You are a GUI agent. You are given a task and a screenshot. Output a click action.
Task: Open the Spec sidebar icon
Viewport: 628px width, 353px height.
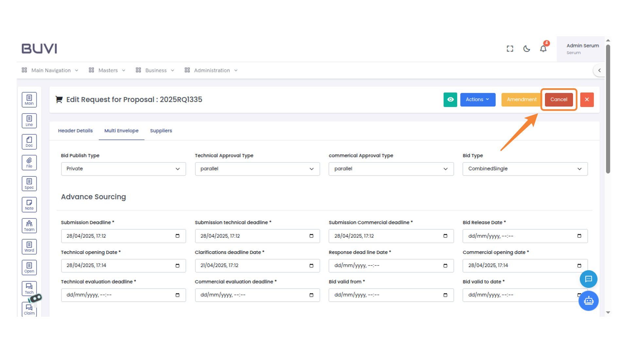29,184
